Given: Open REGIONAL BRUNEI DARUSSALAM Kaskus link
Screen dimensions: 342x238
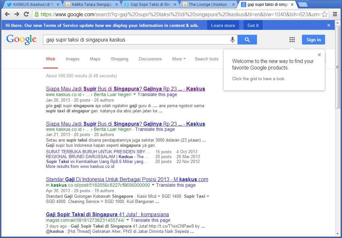Looking at the screenshot, I should pos(97,157).
